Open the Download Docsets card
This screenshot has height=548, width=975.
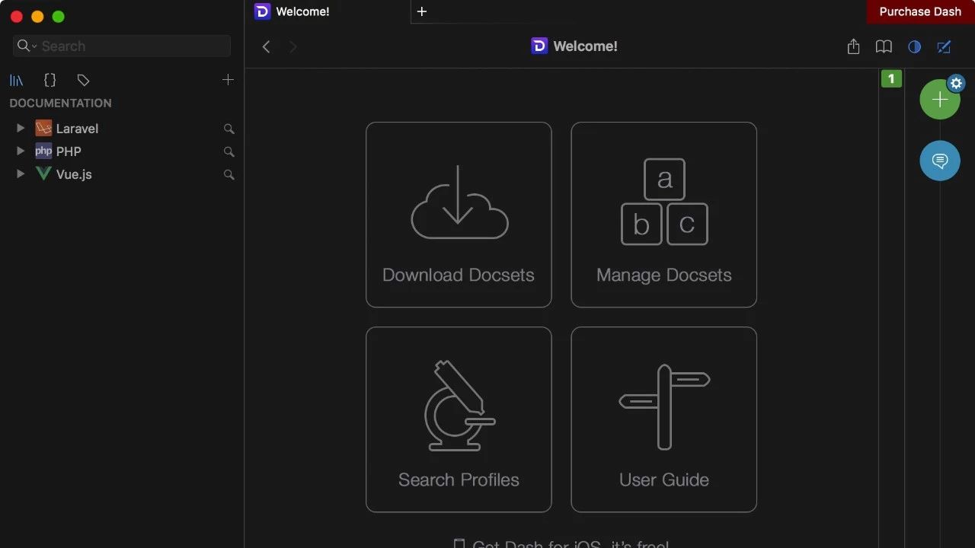459,215
